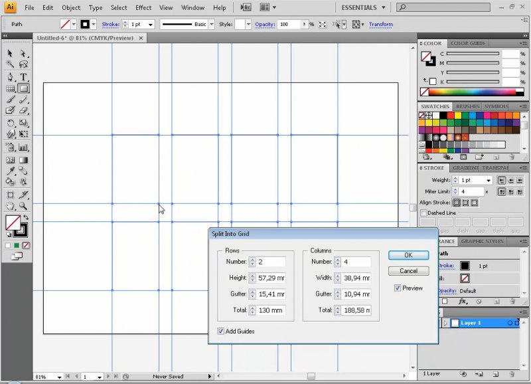Select the Pen tool
The height and width of the screenshot is (384, 531).
click(11, 76)
